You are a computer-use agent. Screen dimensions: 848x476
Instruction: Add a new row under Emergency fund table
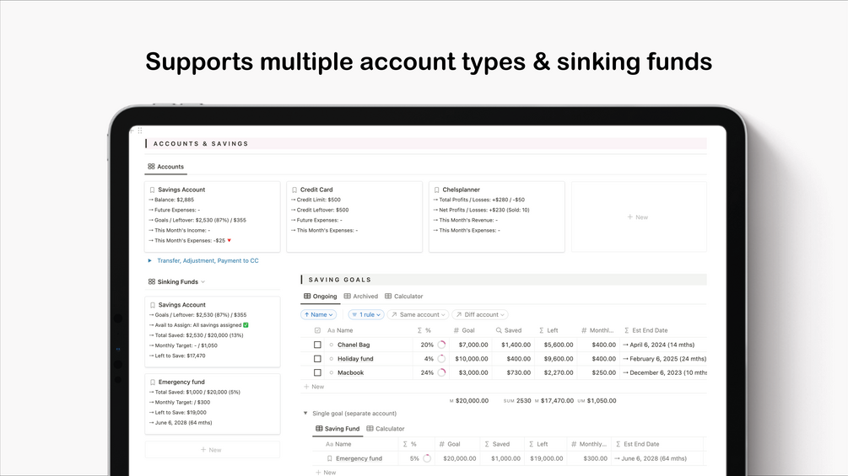(326, 473)
